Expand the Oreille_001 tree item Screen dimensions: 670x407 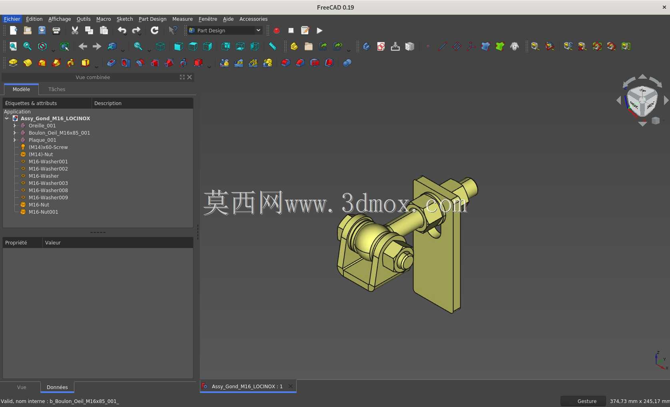15,125
